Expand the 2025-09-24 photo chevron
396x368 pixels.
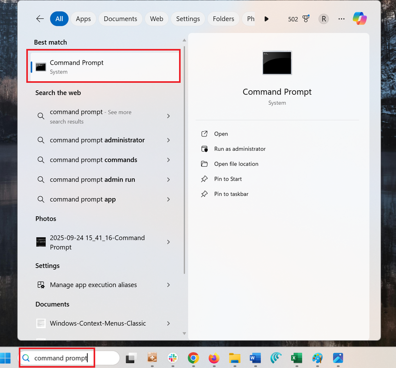pyautogui.click(x=168, y=242)
